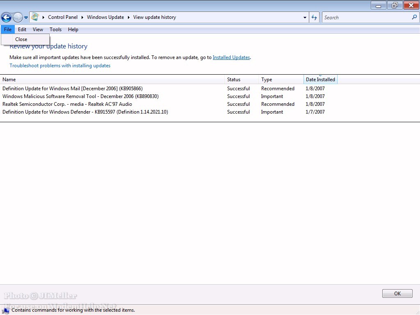Click the Control Panel icon in address bar
420x315 pixels.
point(35,17)
